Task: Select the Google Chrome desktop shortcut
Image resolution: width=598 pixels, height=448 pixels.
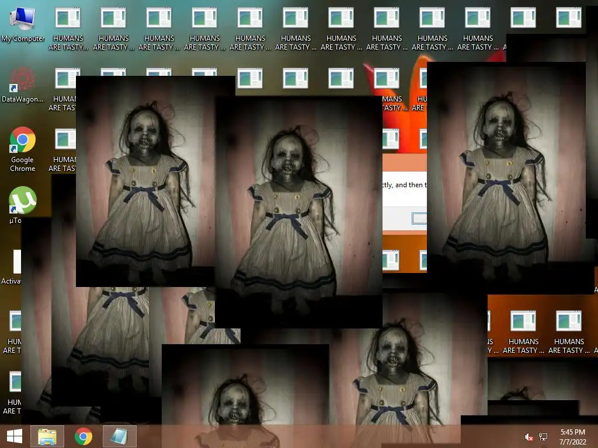Action: point(23,149)
